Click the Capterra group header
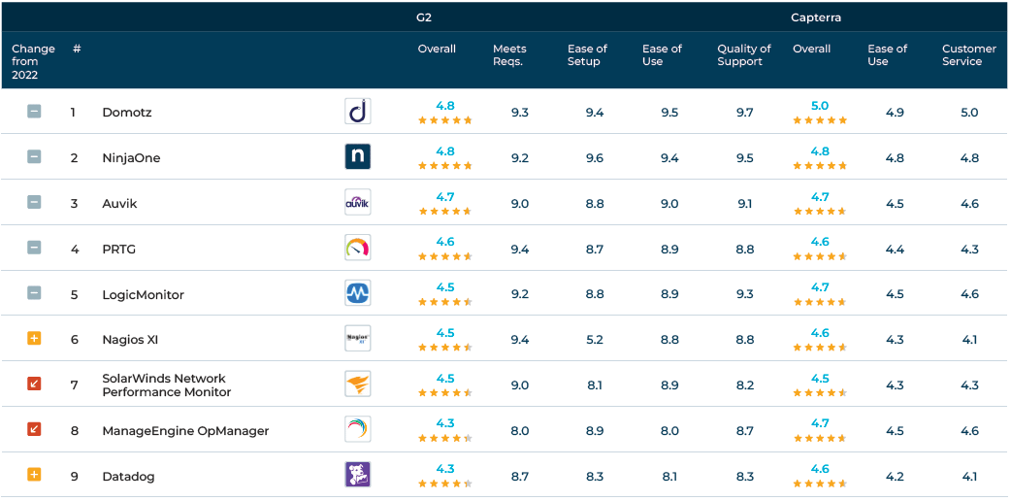 816,17
